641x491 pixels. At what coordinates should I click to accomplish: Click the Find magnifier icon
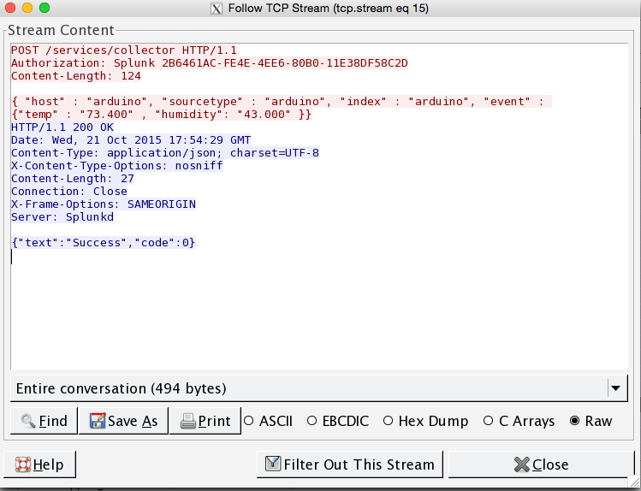27,421
